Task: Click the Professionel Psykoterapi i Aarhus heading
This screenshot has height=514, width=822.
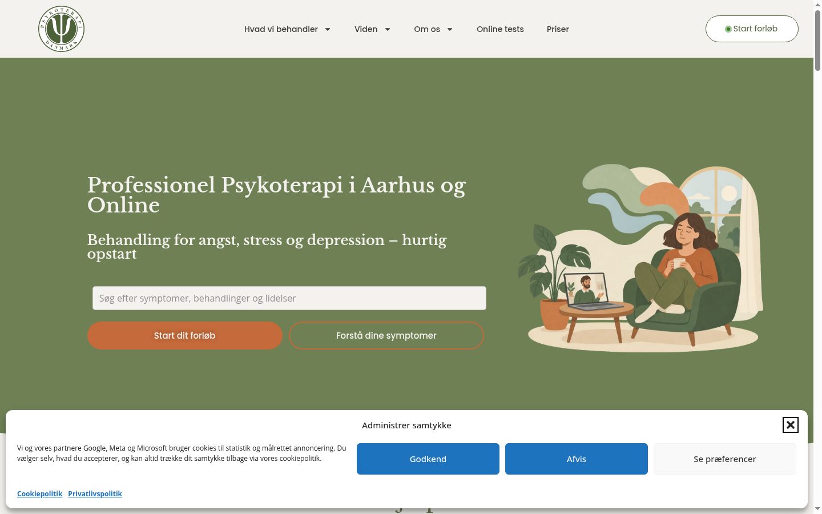Action: click(277, 195)
